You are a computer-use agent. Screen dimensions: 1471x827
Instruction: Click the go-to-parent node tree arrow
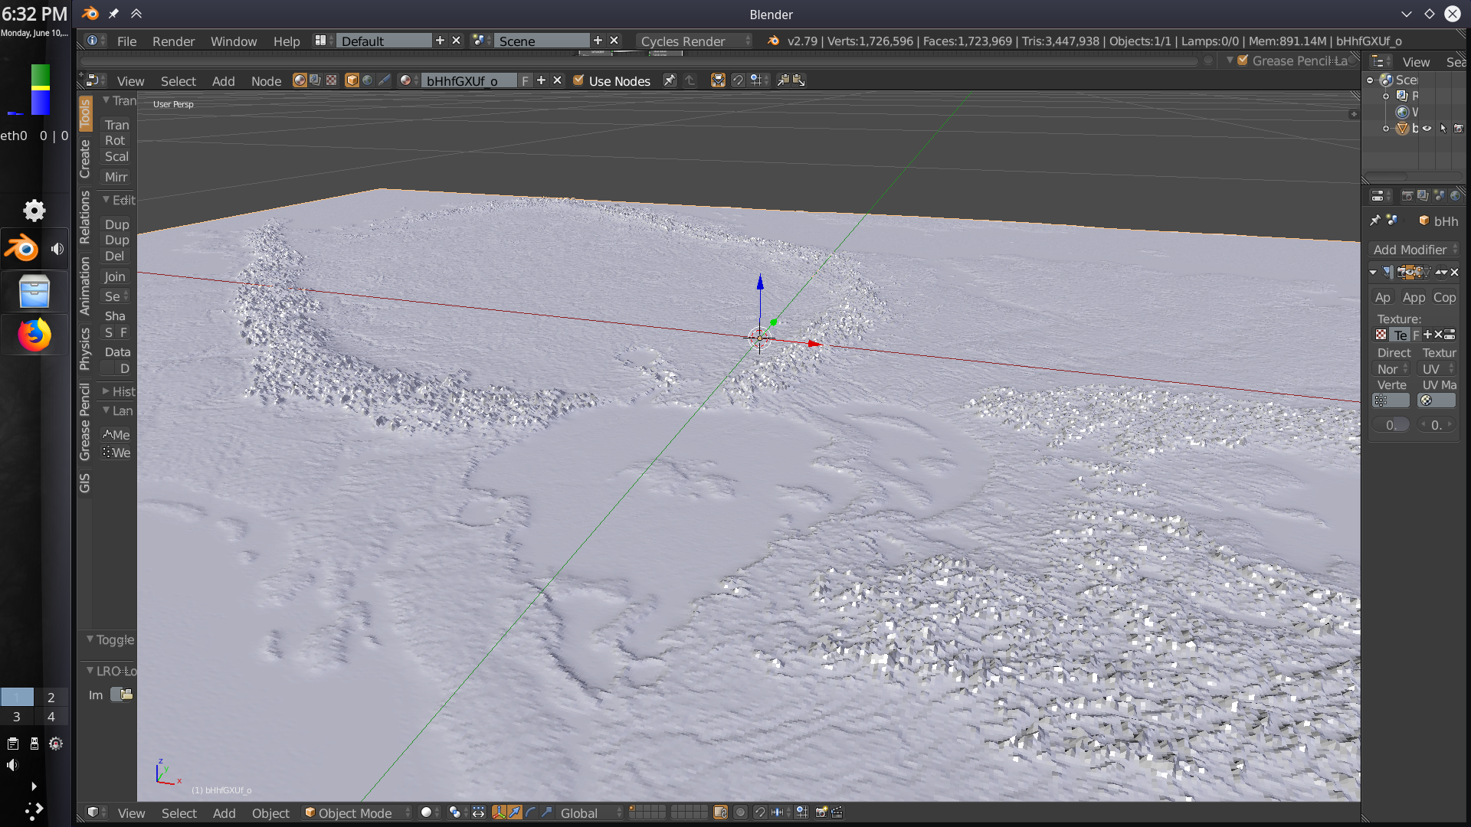(690, 80)
